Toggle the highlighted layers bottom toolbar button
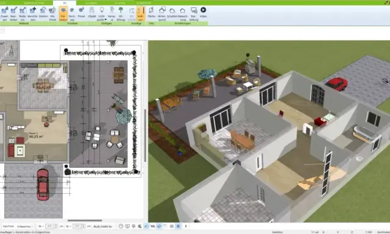390x234 pixels. (x=159, y=226)
